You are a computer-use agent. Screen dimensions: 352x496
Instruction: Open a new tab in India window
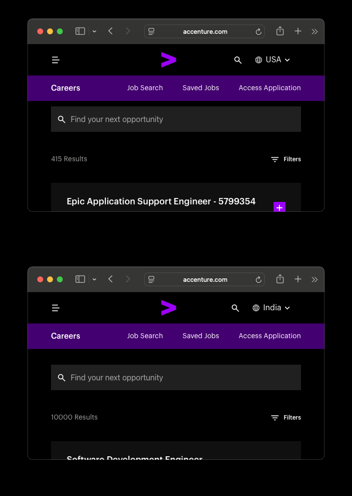298,279
